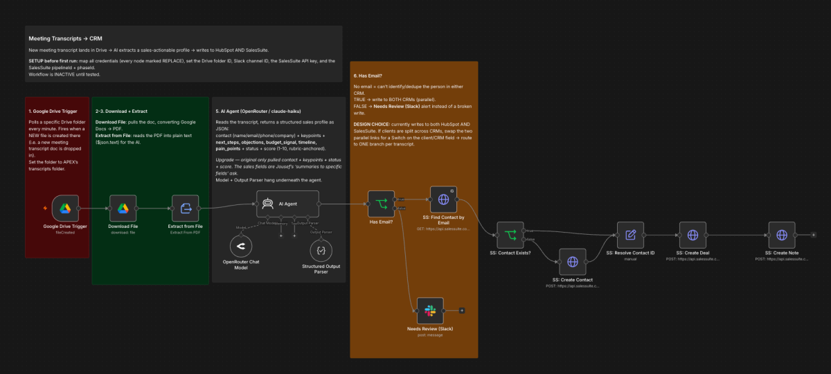Add a Tool sub-node to AI Agent

tap(294, 235)
